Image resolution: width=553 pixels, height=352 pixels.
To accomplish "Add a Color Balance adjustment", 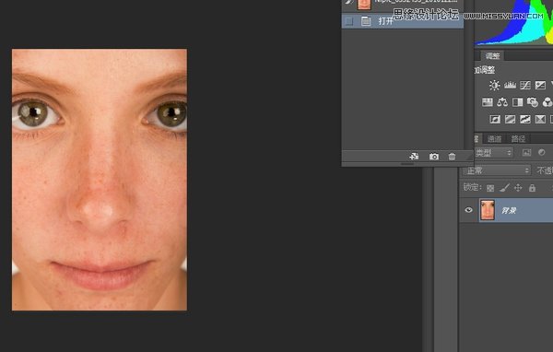I will (x=502, y=102).
